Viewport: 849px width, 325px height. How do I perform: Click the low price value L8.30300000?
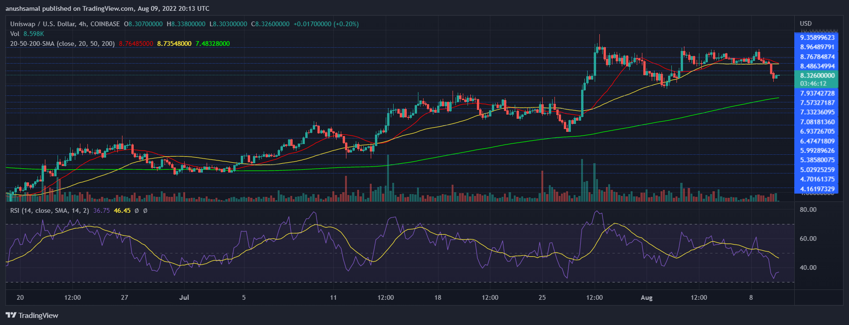[x=228, y=24]
